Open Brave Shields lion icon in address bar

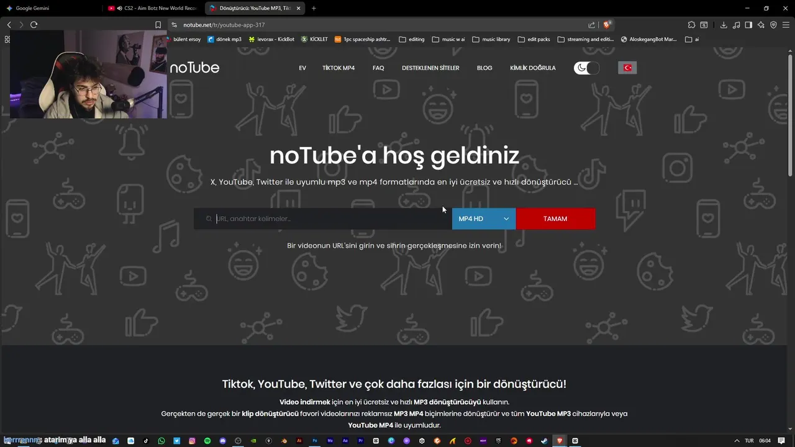point(607,25)
